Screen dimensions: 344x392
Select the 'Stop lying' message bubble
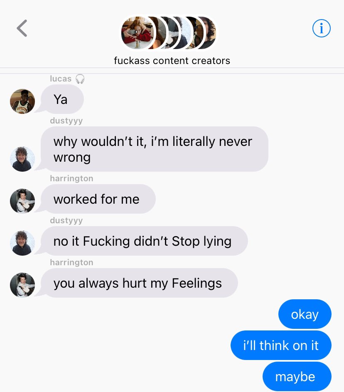pos(144,241)
